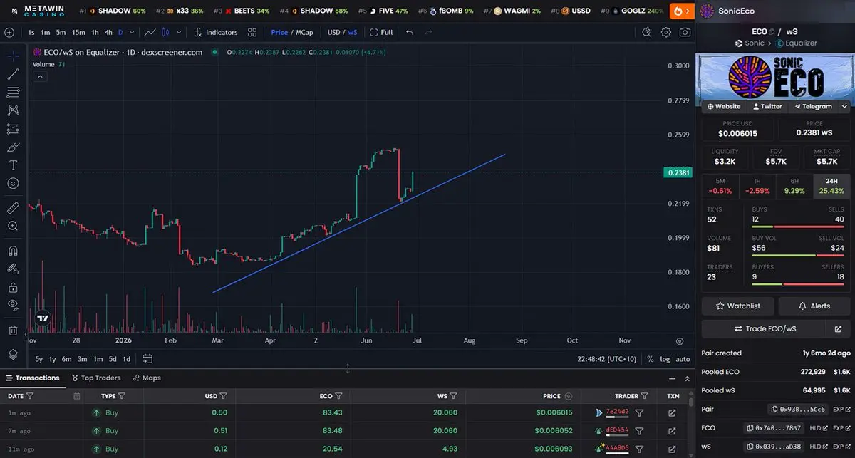
Task: Add ECO/wS to Watchlist
Action: click(738, 306)
